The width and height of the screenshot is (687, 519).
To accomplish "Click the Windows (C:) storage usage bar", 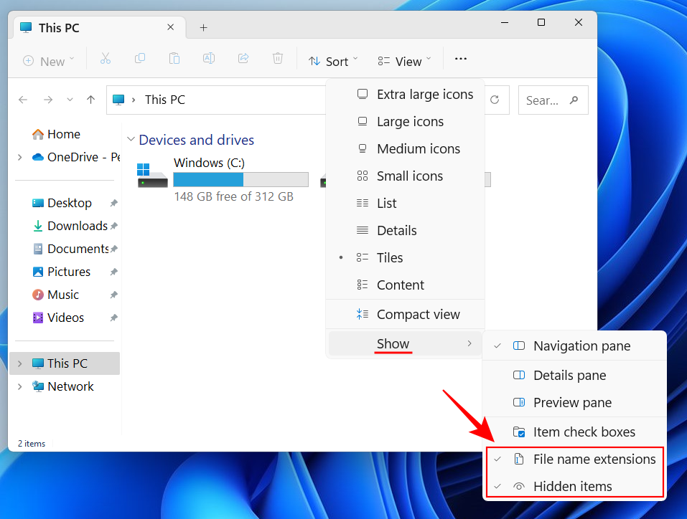I will click(240, 179).
